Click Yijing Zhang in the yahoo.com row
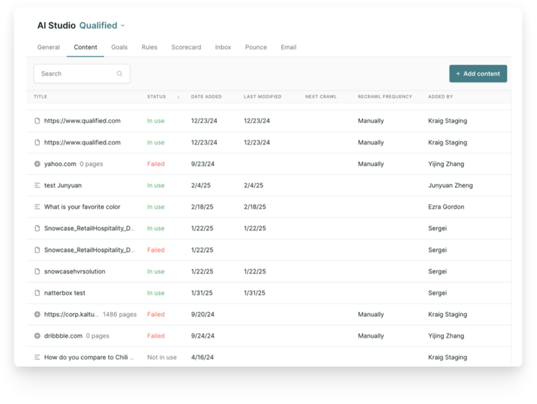This screenshot has width=537, height=404. coord(446,164)
